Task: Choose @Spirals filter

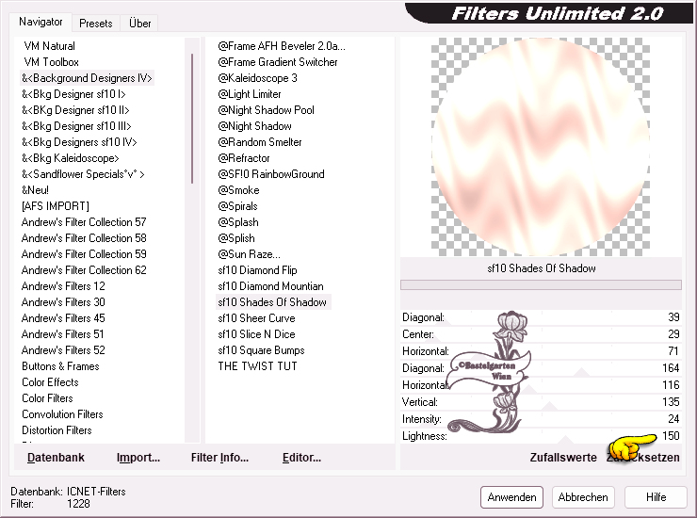Action: point(237,206)
